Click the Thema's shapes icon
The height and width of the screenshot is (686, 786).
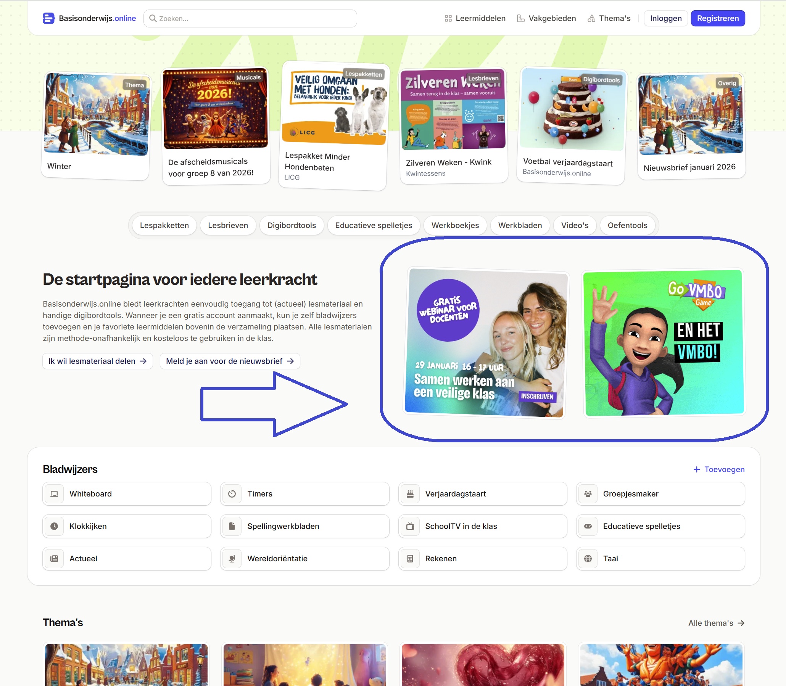tap(591, 18)
